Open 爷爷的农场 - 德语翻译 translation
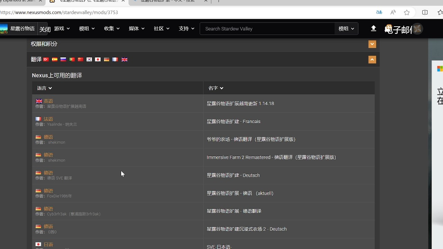Viewport: 443px width, 249px height. tap(251, 139)
